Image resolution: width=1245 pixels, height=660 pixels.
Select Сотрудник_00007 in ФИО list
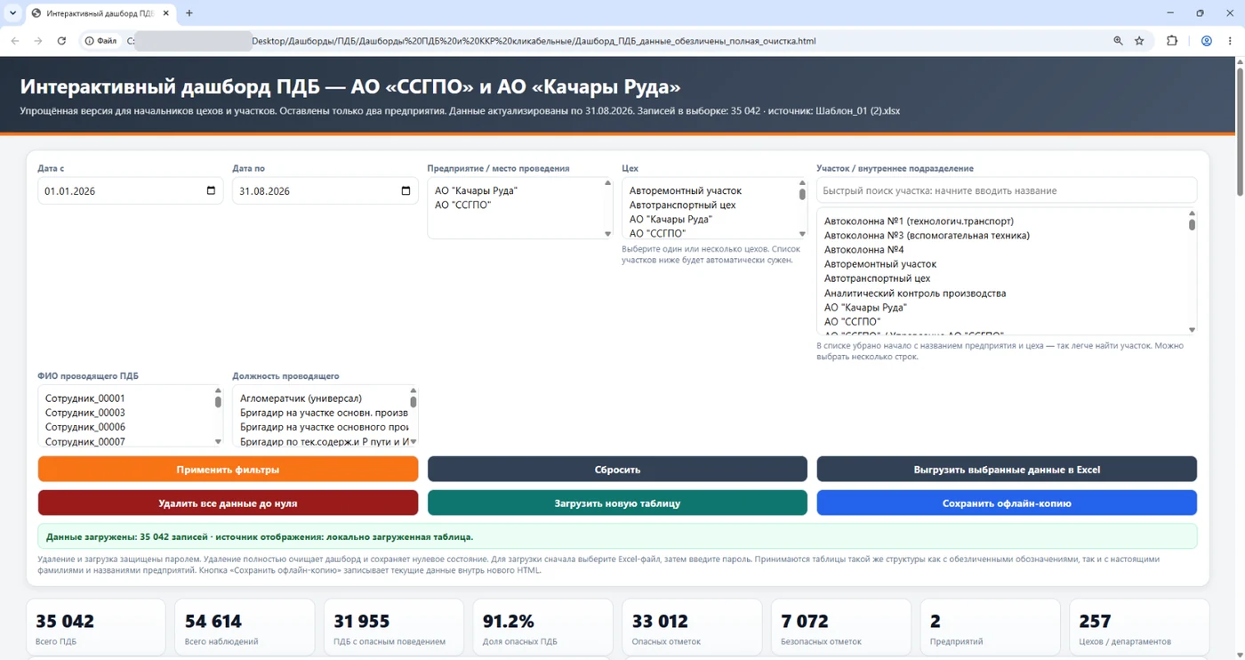point(125,441)
